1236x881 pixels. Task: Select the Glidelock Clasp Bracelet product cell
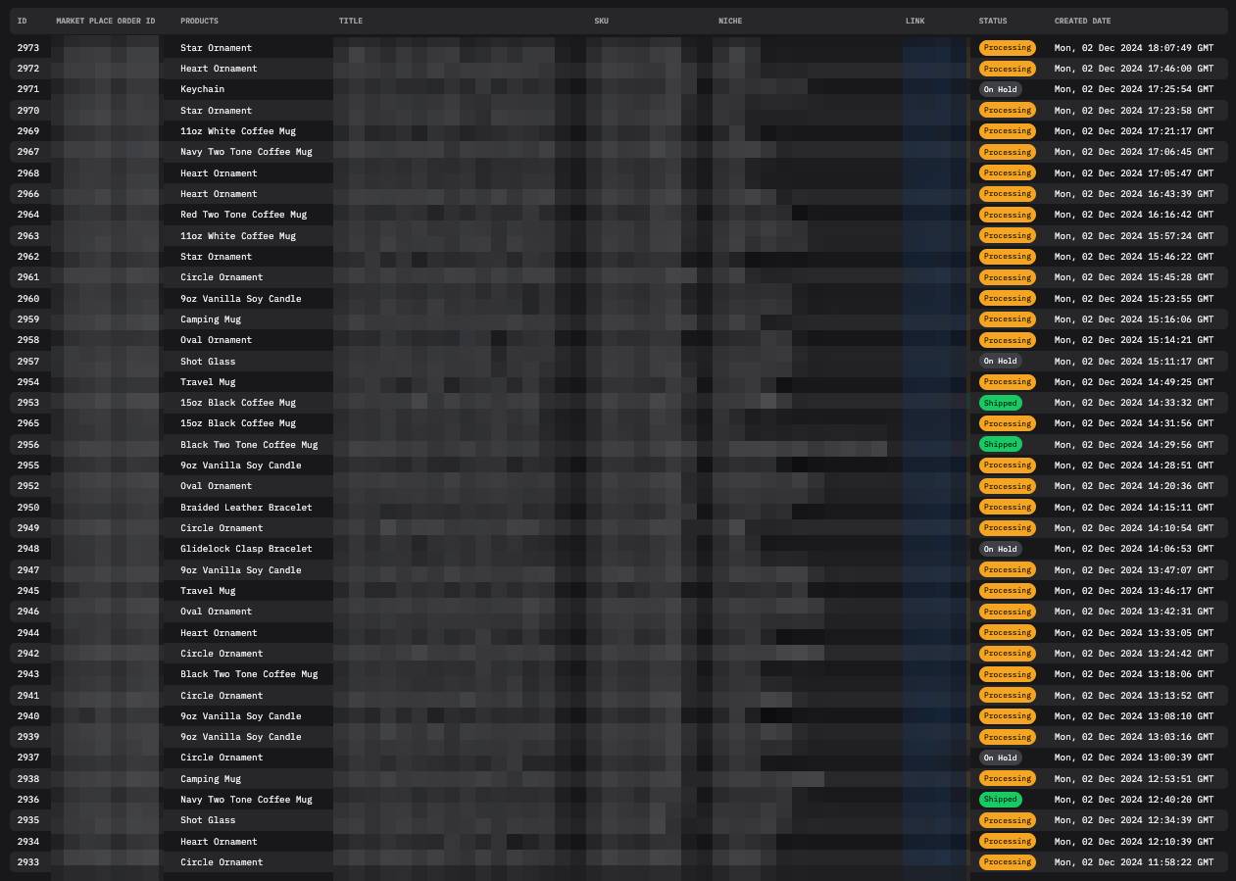tap(246, 549)
